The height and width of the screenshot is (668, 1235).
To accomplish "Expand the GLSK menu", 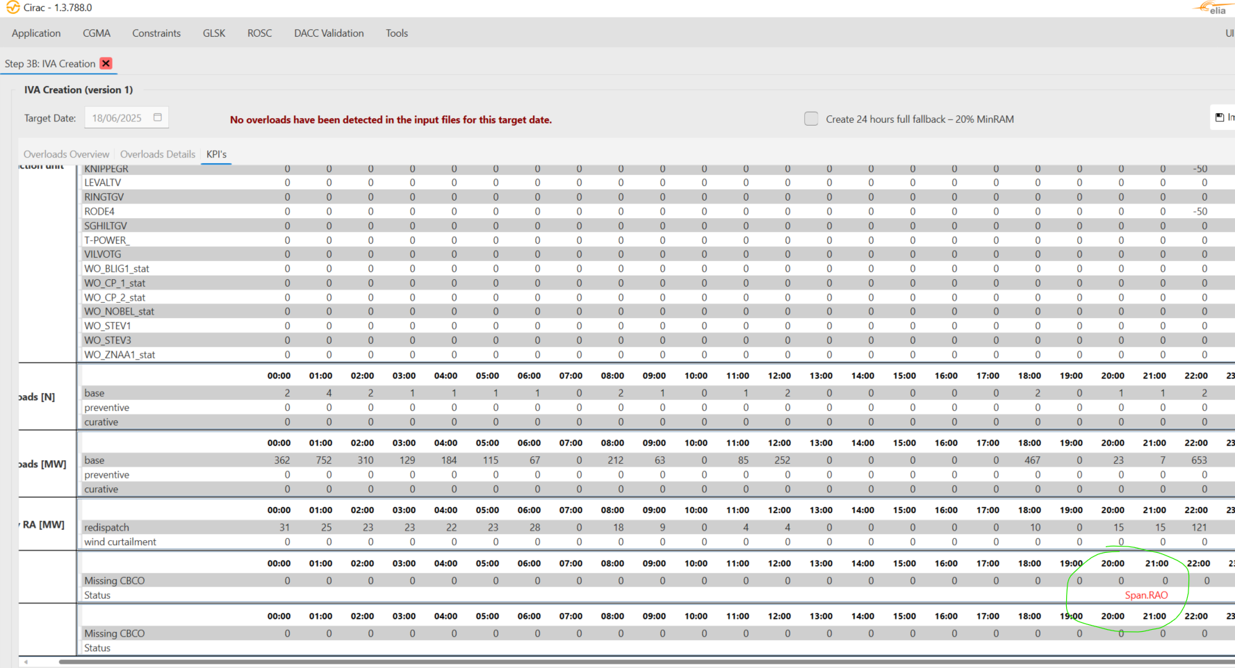I will (214, 33).
